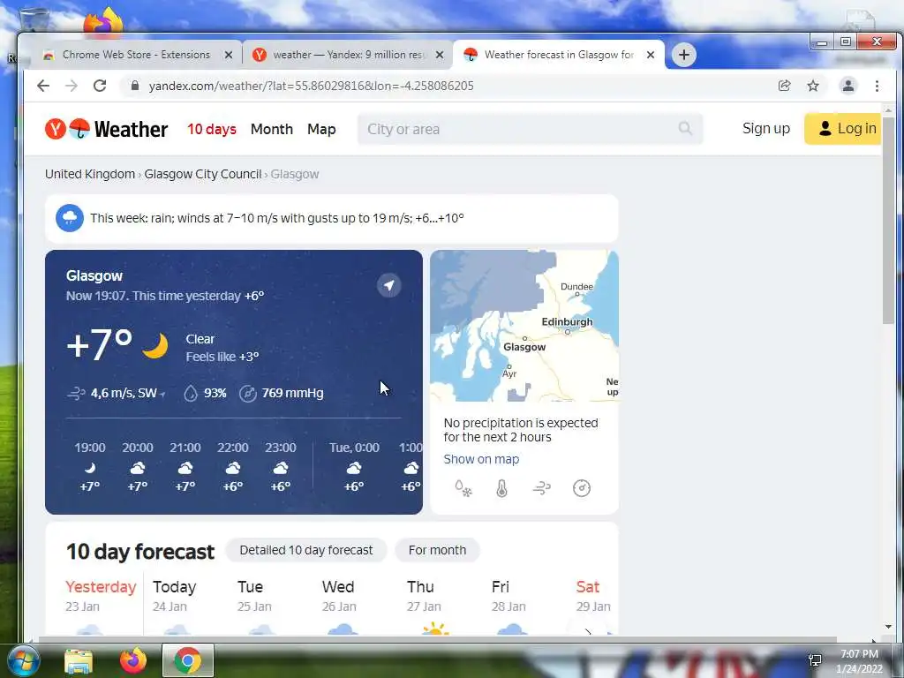Close the Yandex weather search tab
Viewport: 904px width, 678px height.
pyautogui.click(x=440, y=55)
